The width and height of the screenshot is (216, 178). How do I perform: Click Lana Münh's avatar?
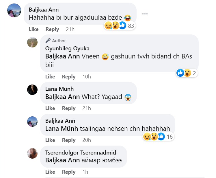tap(32, 89)
